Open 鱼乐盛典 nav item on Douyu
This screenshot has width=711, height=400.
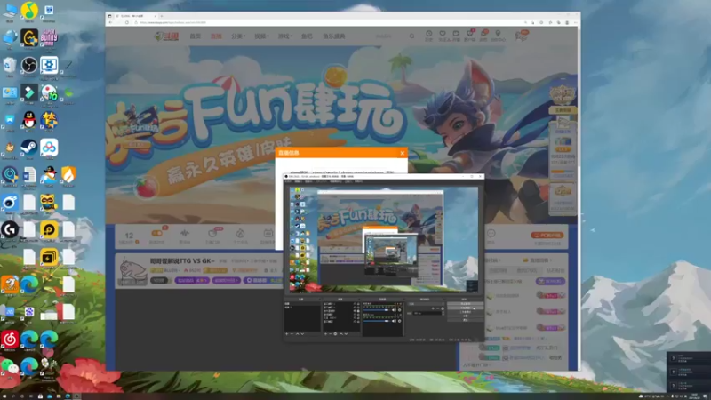tap(334, 36)
